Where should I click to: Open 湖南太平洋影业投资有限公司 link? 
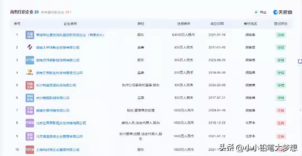[x=58, y=47]
